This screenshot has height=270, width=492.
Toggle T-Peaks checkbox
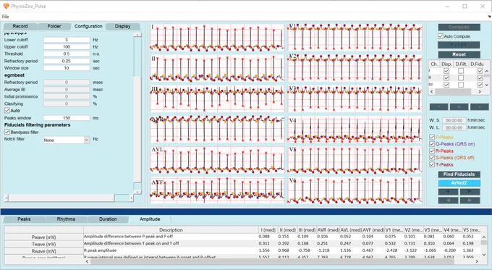(432, 164)
